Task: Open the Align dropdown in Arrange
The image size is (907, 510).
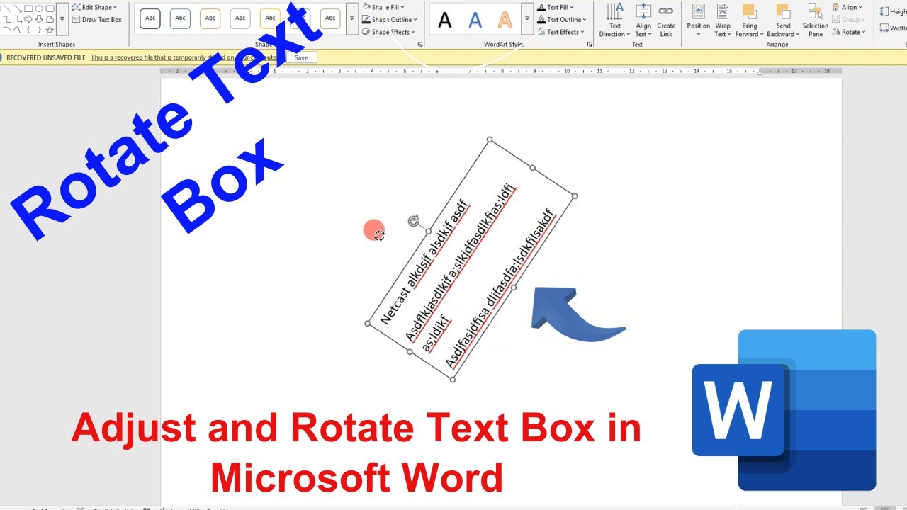Action: click(847, 7)
